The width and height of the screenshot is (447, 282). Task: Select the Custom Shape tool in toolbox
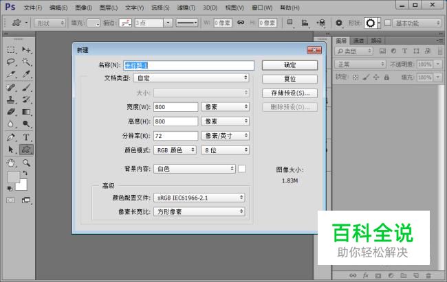point(26,150)
